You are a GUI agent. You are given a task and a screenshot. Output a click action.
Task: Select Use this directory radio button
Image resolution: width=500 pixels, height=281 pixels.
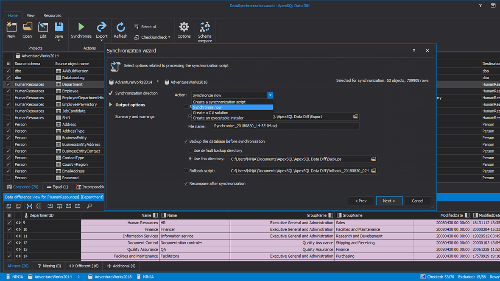[x=190, y=159]
